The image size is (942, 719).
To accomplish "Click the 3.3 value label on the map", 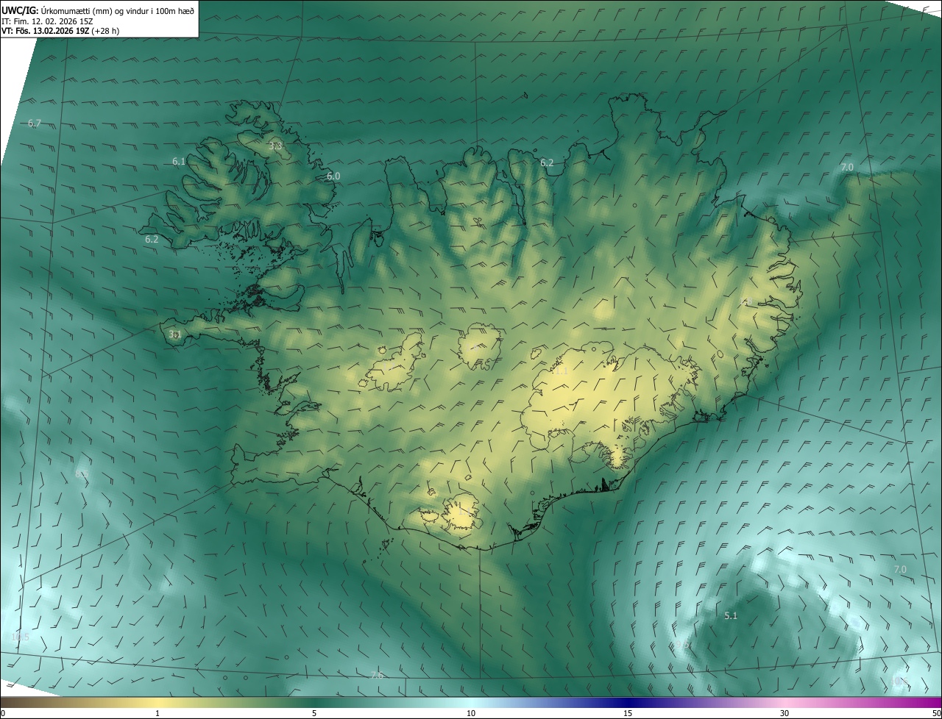I will (x=275, y=146).
